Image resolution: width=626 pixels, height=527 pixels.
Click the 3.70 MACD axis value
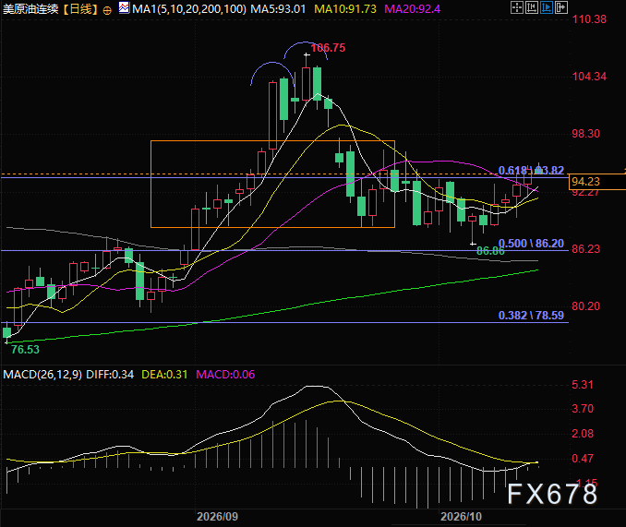[583, 409]
